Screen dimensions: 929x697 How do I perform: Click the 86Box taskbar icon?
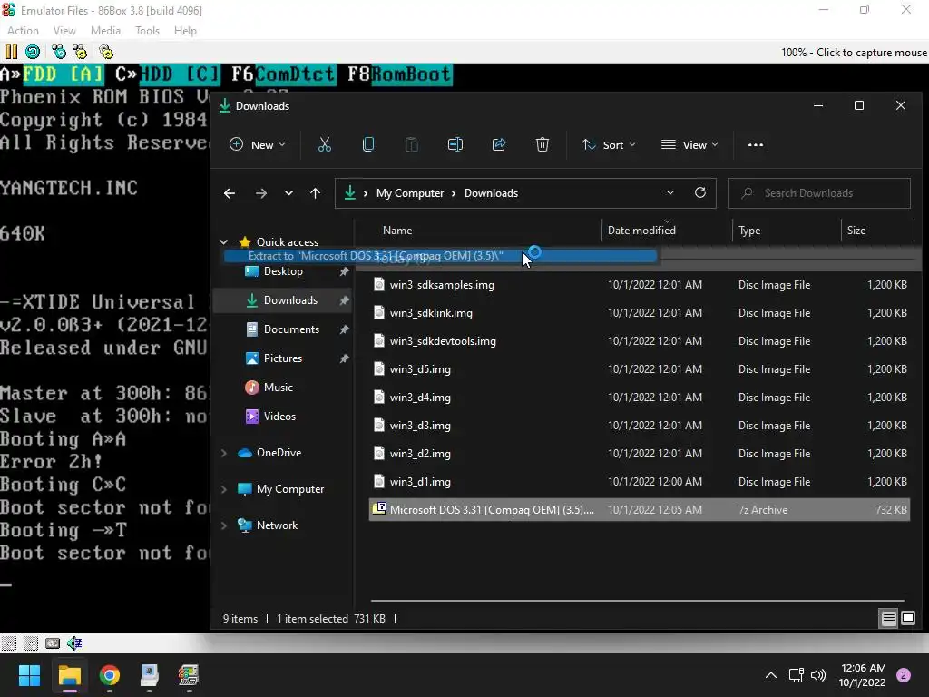tap(189, 675)
